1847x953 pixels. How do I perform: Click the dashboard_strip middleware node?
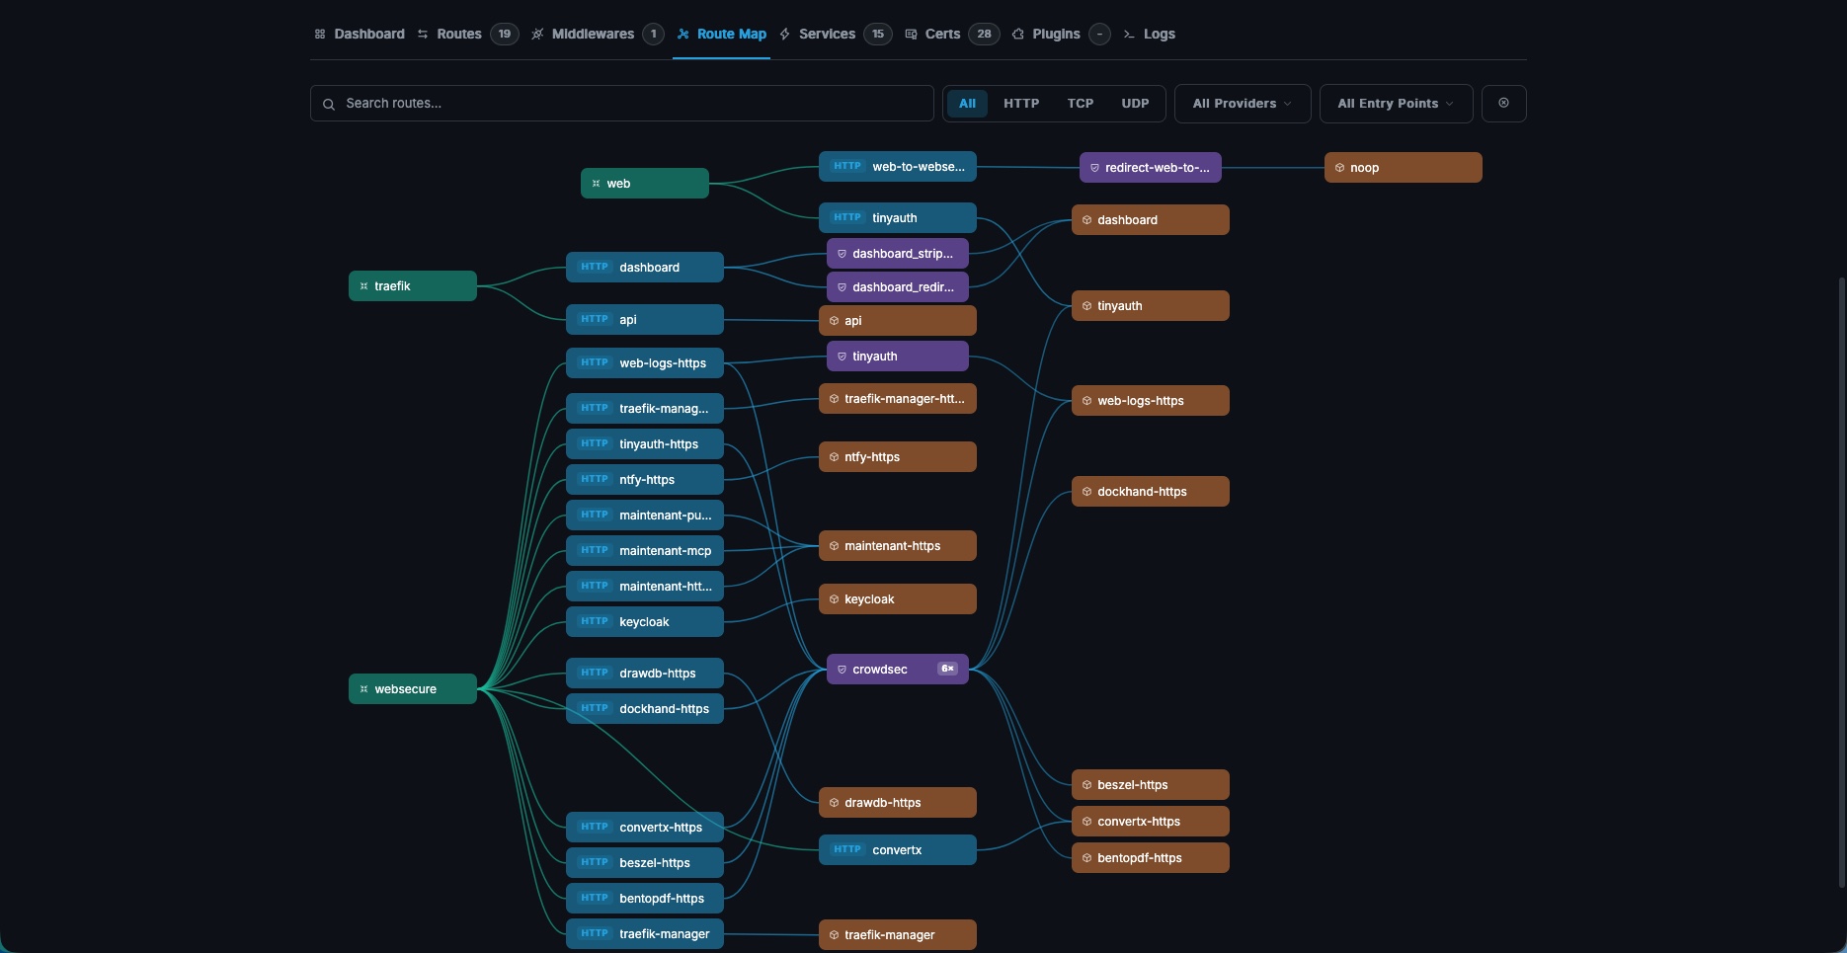pos(898,253)
